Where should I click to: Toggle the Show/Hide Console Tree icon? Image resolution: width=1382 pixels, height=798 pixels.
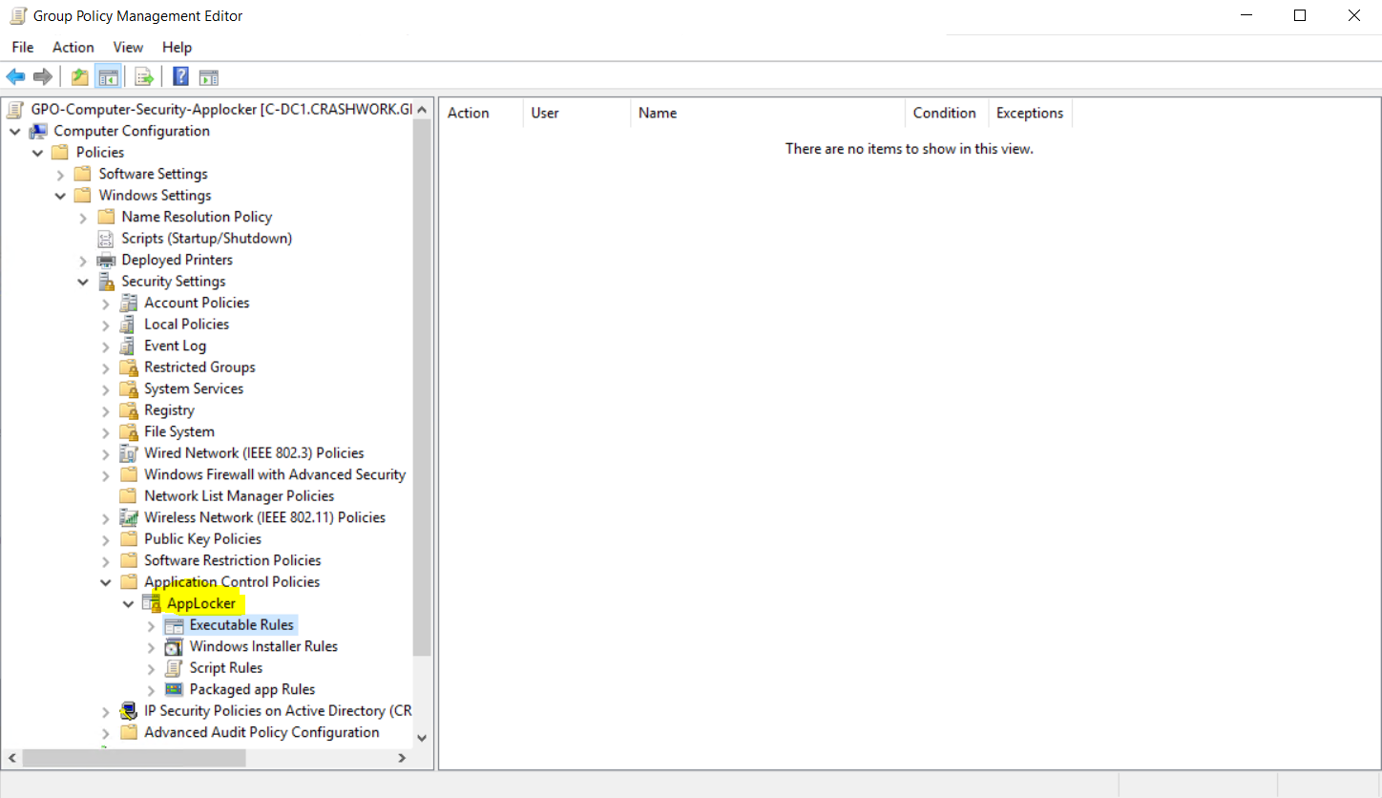(x=108, y=77)
